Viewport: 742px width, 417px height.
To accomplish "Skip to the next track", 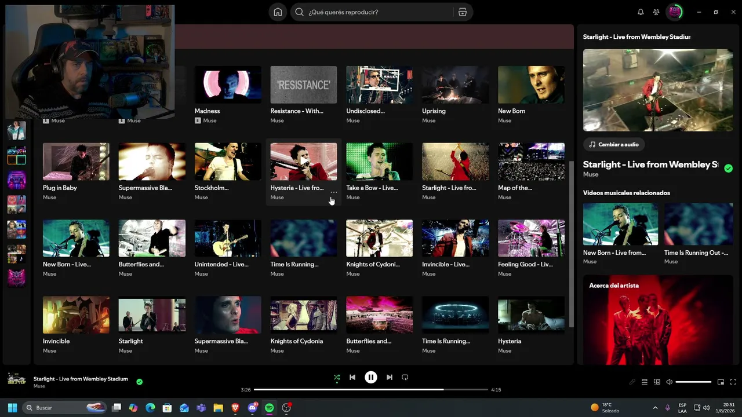I will 390,378.
